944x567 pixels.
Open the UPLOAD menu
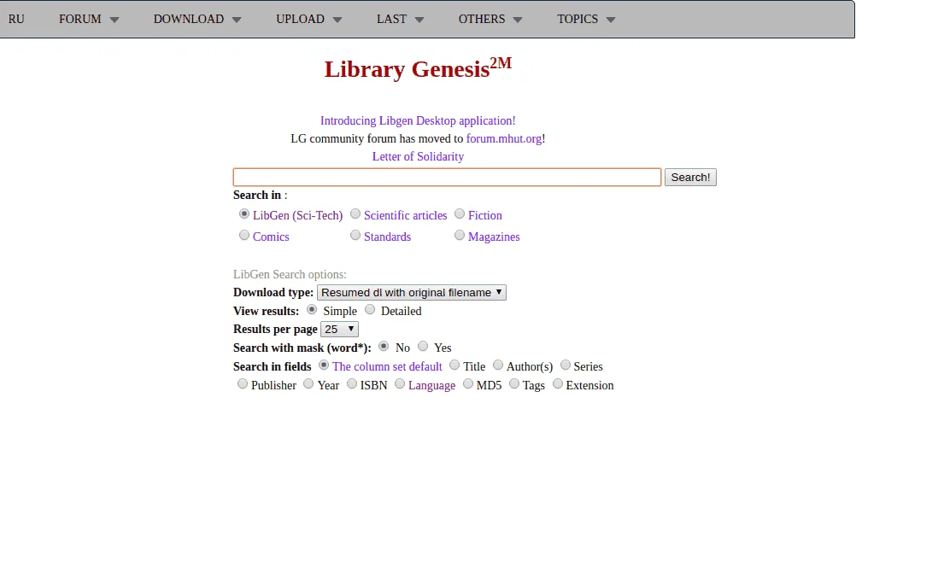(x=308, y=20)
